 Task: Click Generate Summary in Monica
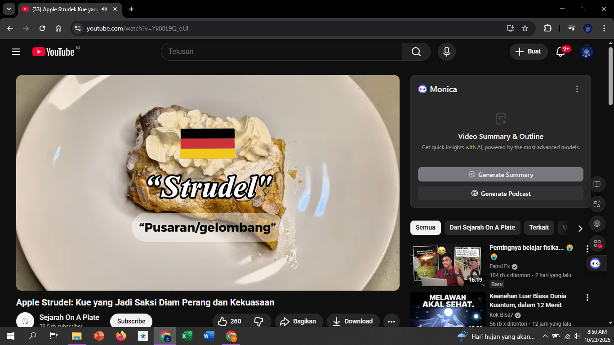pos(501,174)
